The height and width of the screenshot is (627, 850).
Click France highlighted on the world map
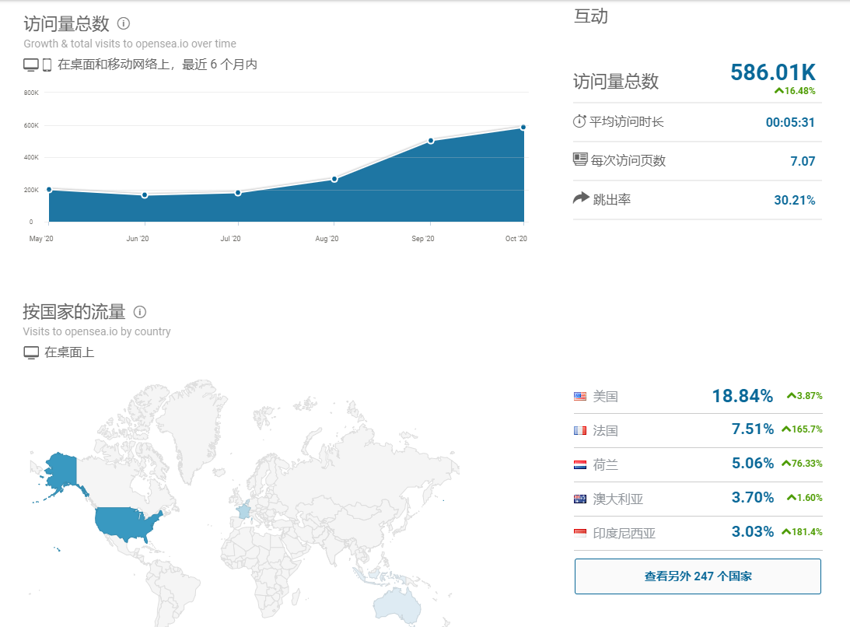(x=243, y=511)
